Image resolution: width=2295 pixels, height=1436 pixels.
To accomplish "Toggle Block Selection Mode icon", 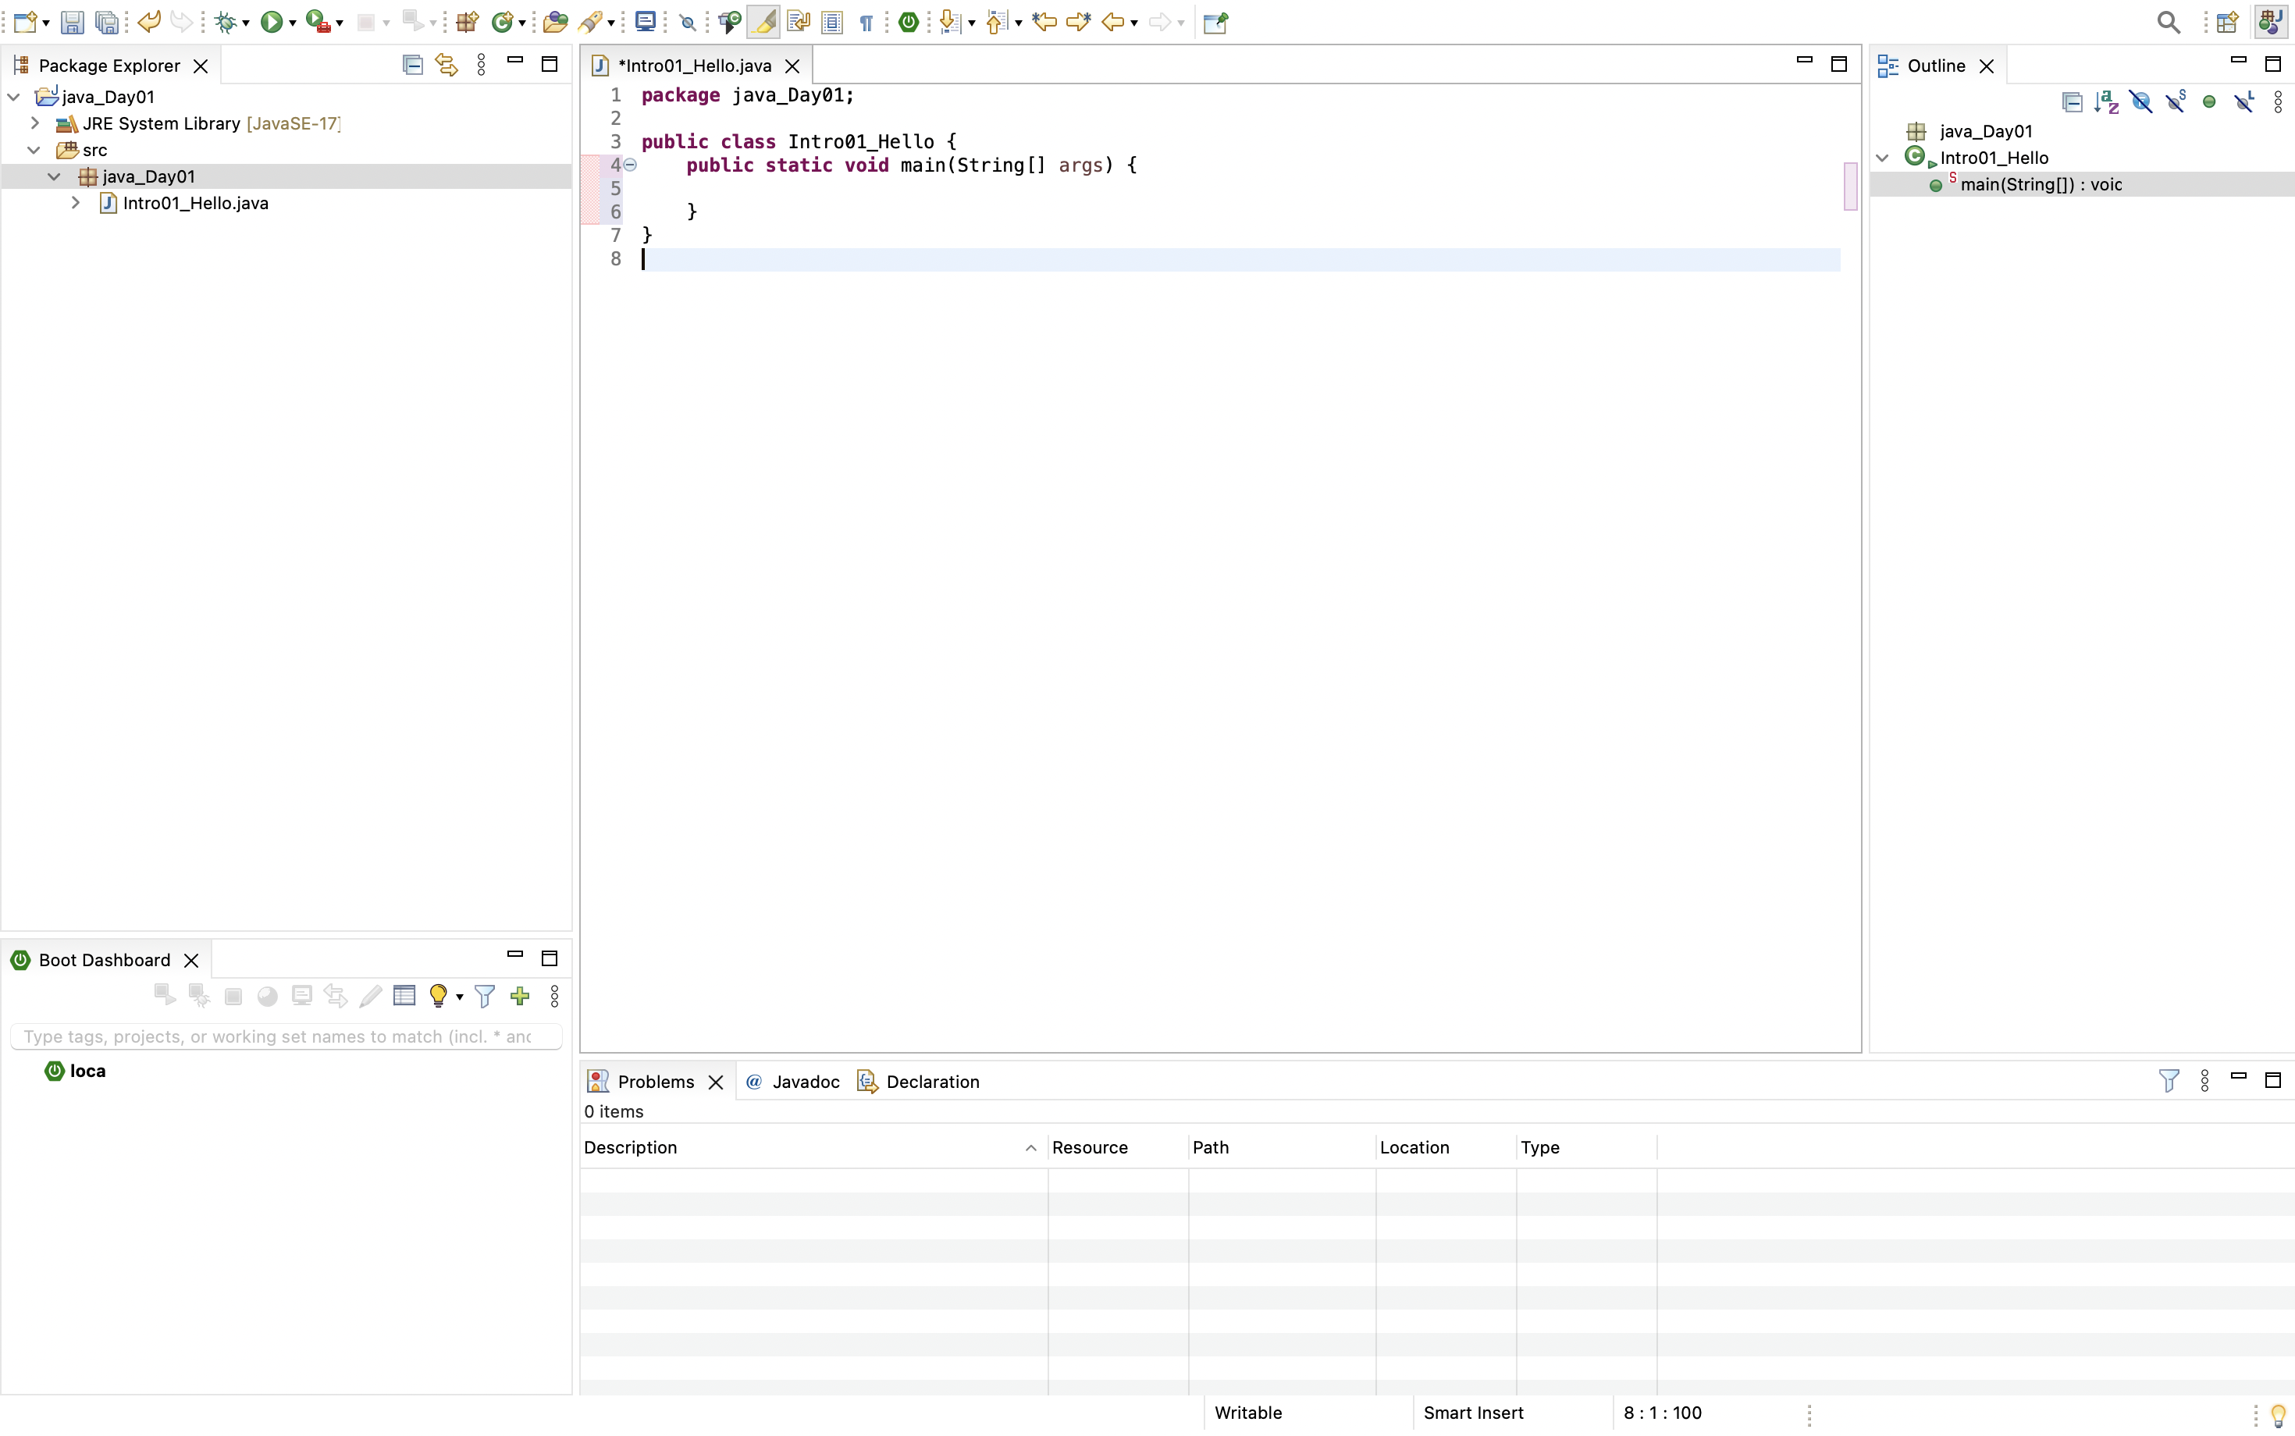I will click(832, 22).
